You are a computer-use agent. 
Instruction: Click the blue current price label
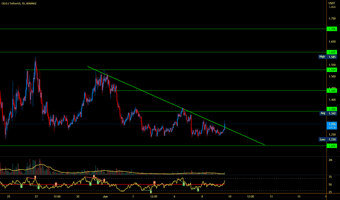click(x=332, y=125)
